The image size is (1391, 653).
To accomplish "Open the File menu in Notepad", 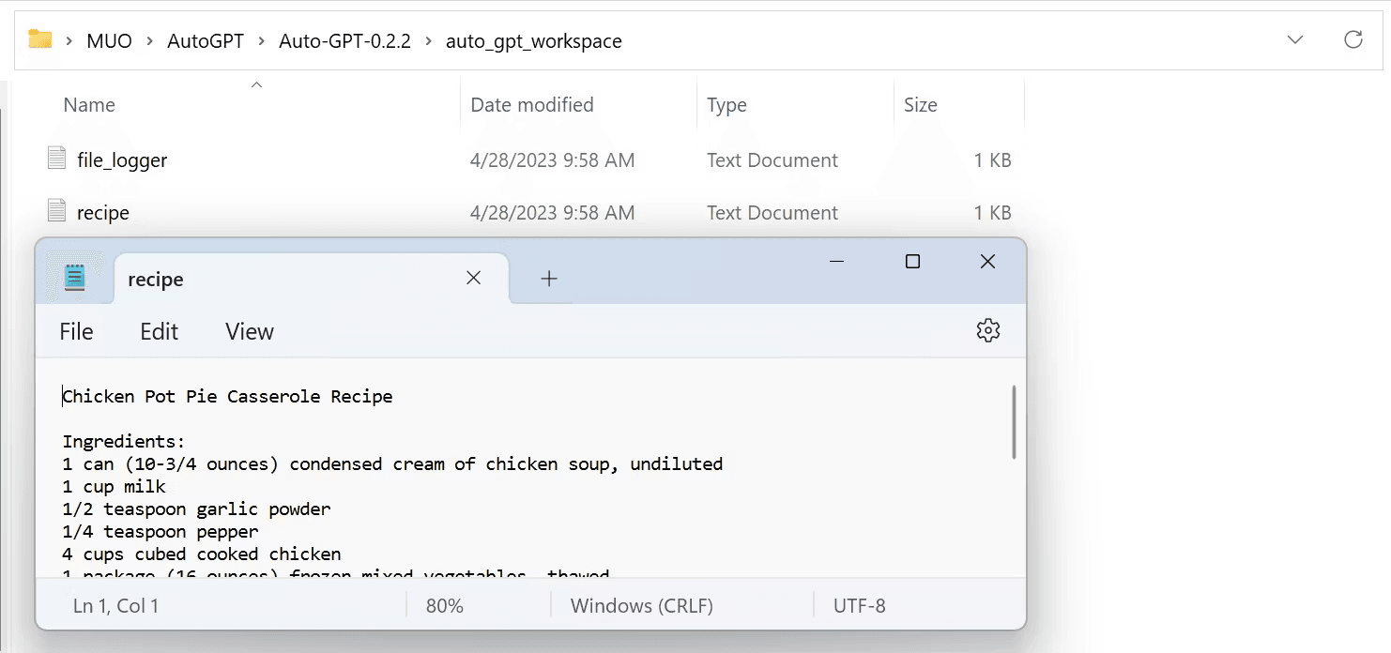I will tap(75, 330).
